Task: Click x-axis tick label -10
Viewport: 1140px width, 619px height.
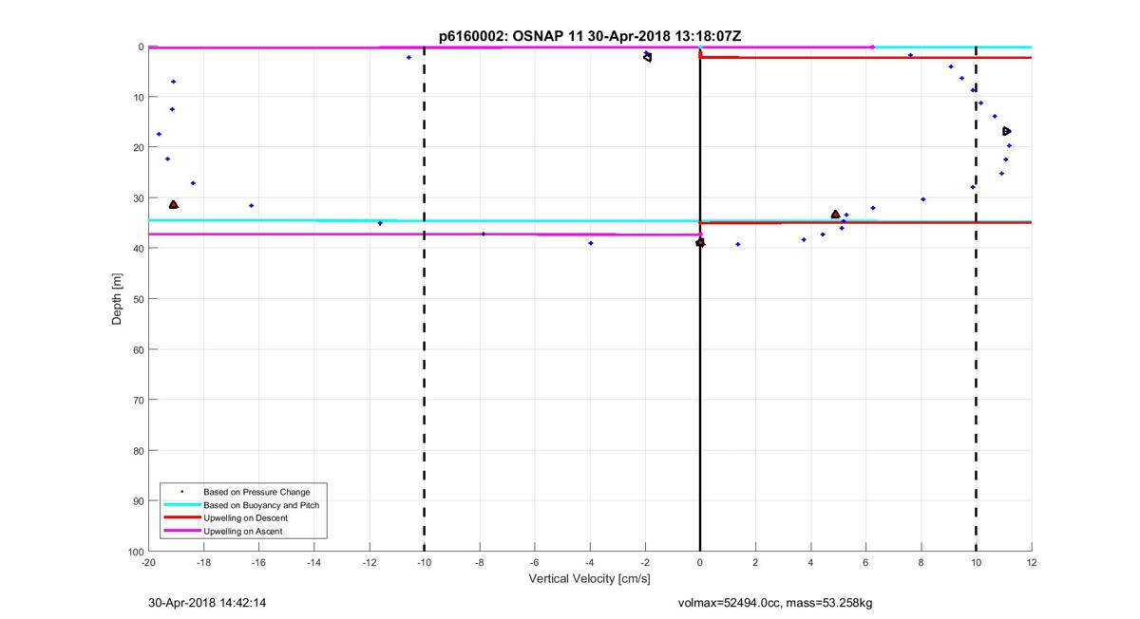Action: 424,562
